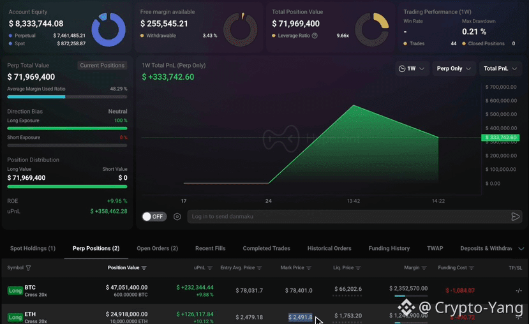This screenshot has width=529, height=324.
Task: Click the Funding Cost column sort icon
Action: (472, 268)
